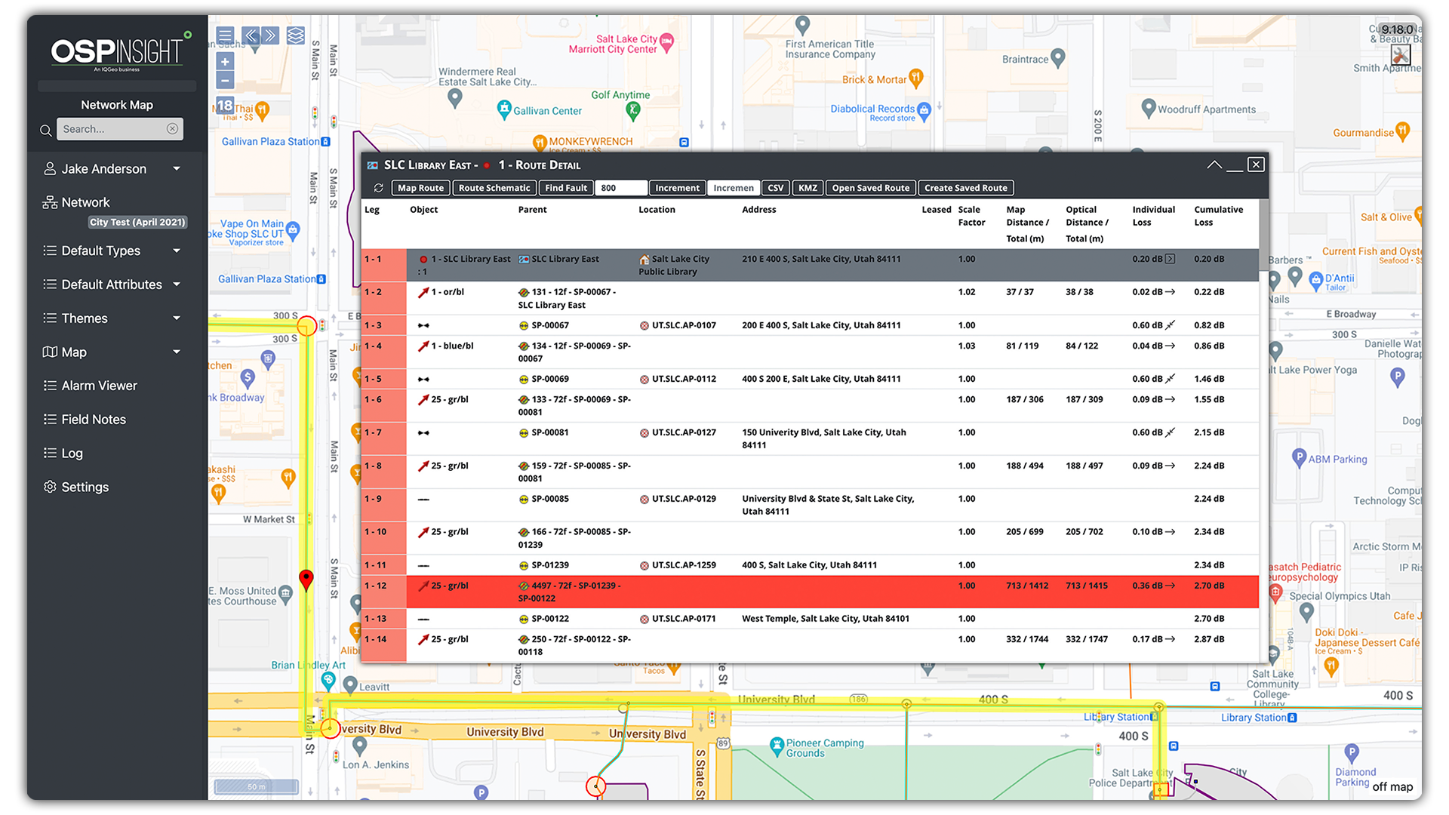
Task: Click the fault distance field showing 800
Action: 621,188
